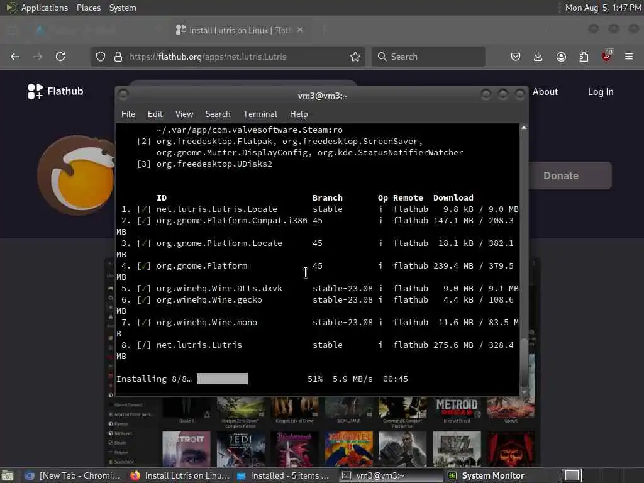Open the extensions puzzle icon
This screenshot has width=644, height=483.
(x=584, y=57)
